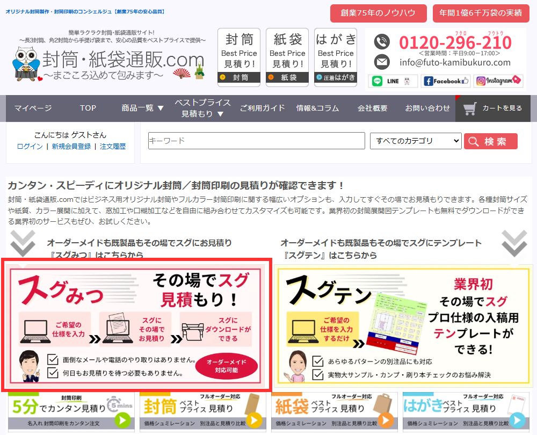The height and width of the screenshot is (435, 537).
Task: Click the man avatar in スグみつ banner
Action: coord(29,366)
